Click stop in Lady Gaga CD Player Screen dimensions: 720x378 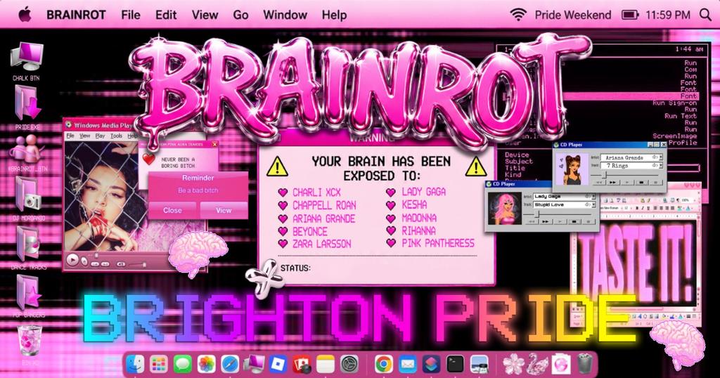[x=574, y=221]
